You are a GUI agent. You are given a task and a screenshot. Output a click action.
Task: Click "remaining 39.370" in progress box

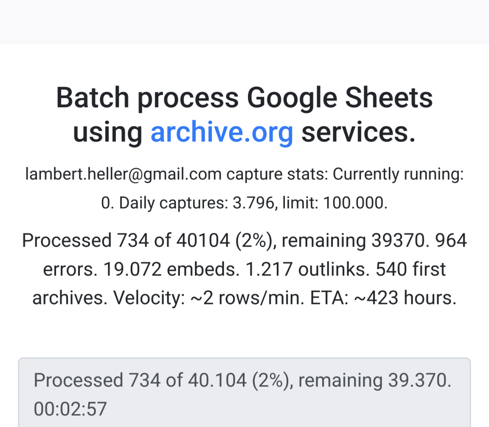coord(374,380)
